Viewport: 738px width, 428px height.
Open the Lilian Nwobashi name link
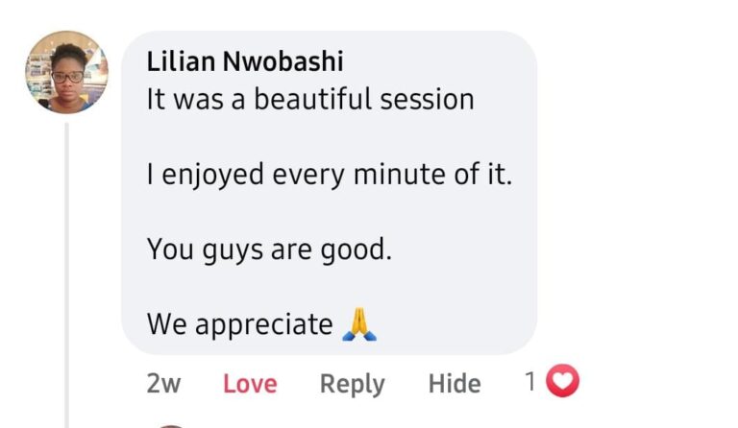[x=245, y=61]
